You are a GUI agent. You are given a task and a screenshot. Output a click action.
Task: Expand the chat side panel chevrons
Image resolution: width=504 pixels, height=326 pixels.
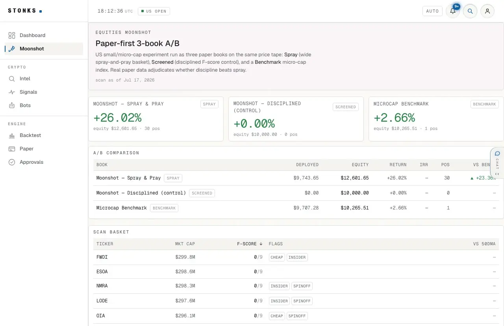tap(497, 174)
